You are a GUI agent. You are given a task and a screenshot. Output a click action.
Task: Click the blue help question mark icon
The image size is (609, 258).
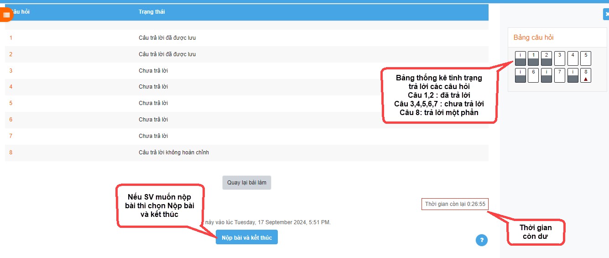pos(481,240)
